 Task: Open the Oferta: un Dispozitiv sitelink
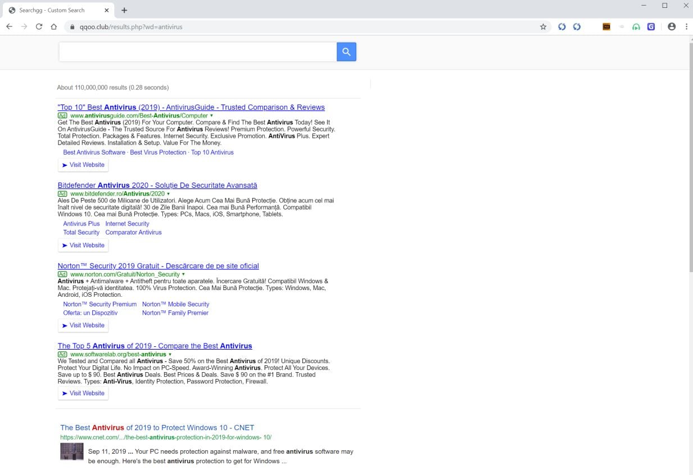click(90, 313)
